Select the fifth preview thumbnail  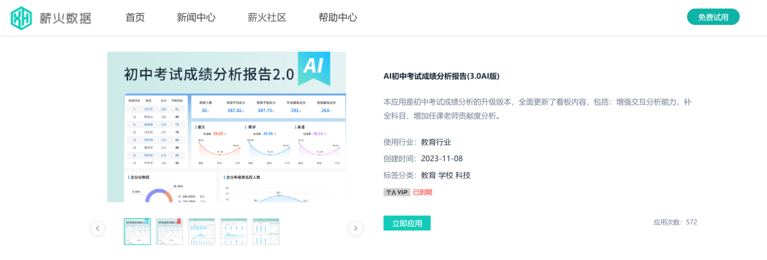tap(266, 232)
